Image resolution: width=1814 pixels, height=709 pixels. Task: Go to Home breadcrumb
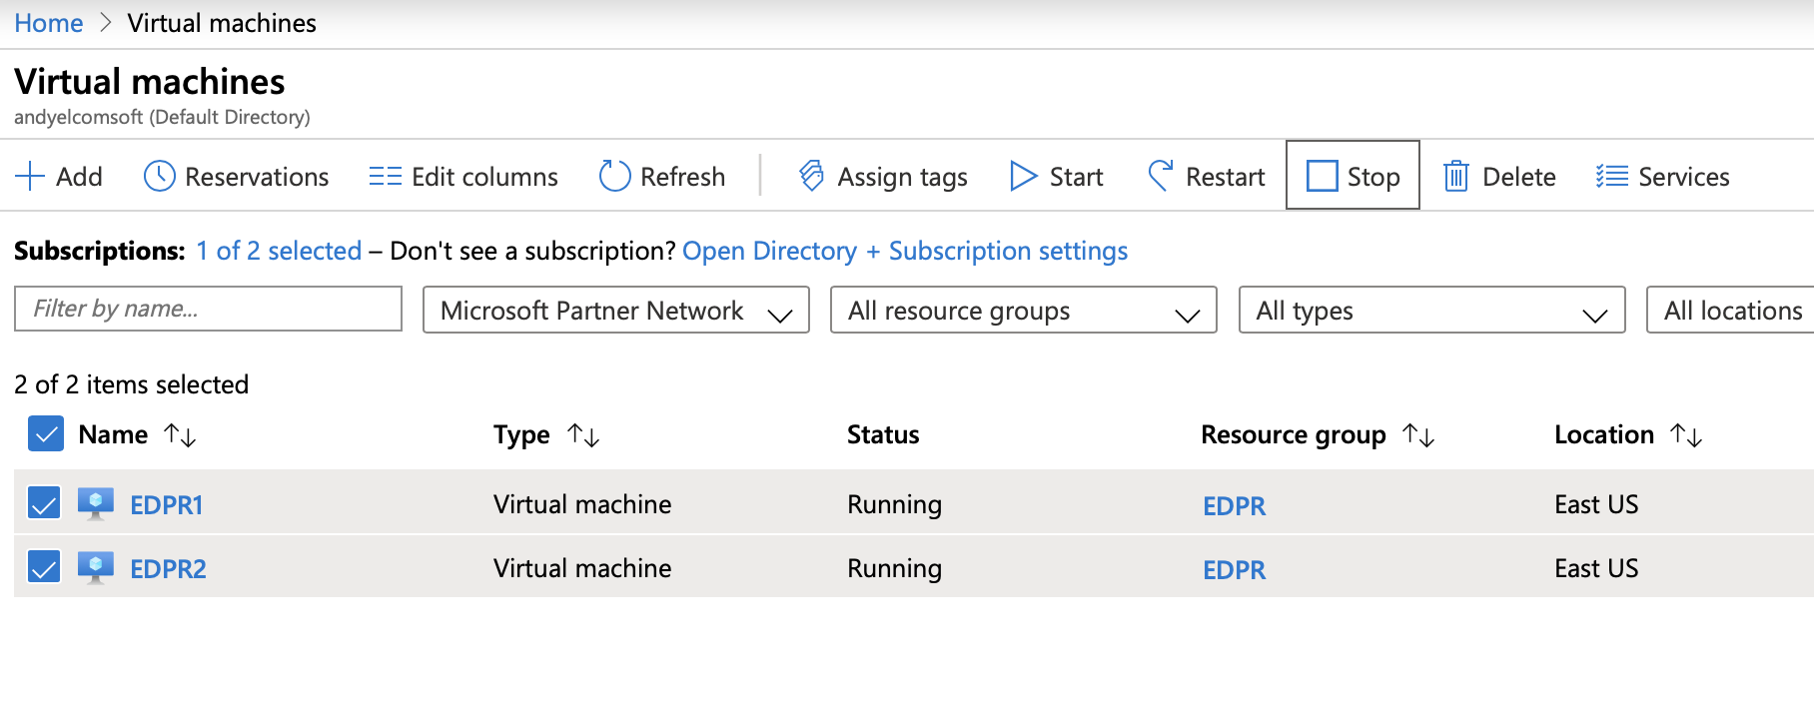pyautogui.click(x=49, y=23)
